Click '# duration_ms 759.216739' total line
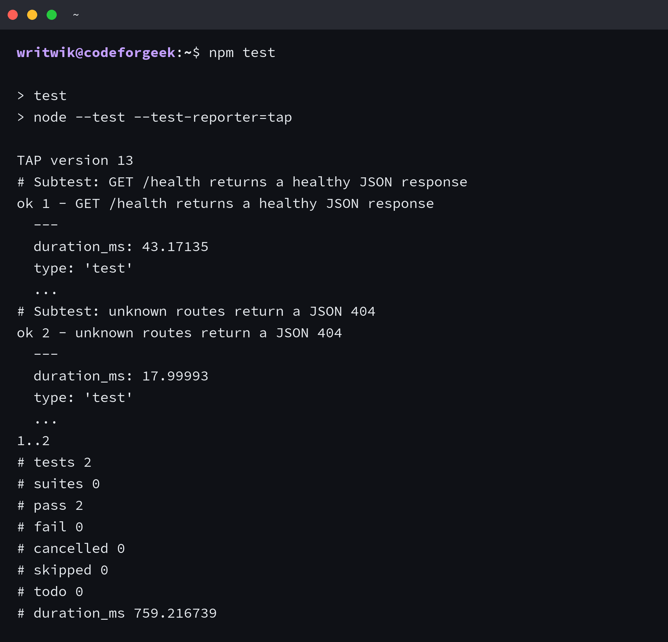This screenshot has height=642, width=668. coord(117,613)
